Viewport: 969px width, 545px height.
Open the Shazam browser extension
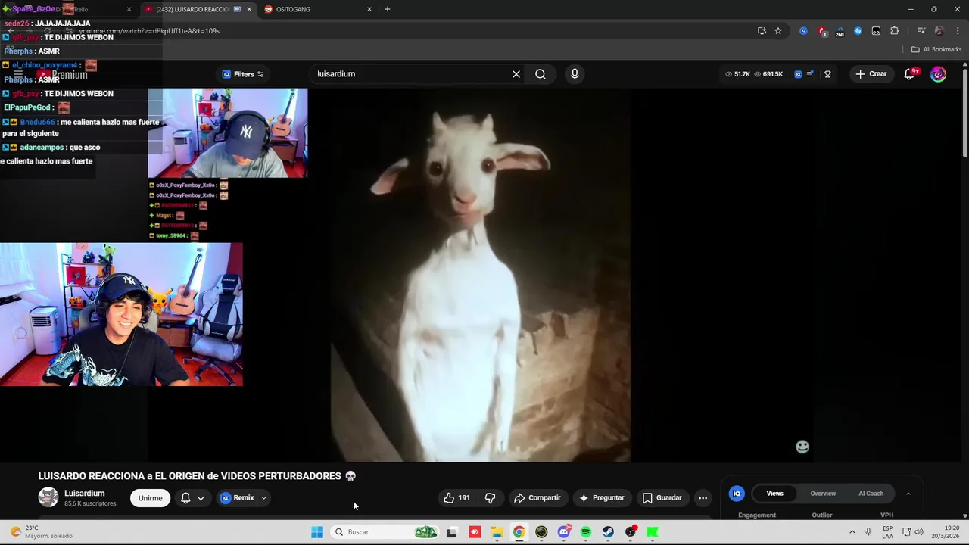[858, 31]
